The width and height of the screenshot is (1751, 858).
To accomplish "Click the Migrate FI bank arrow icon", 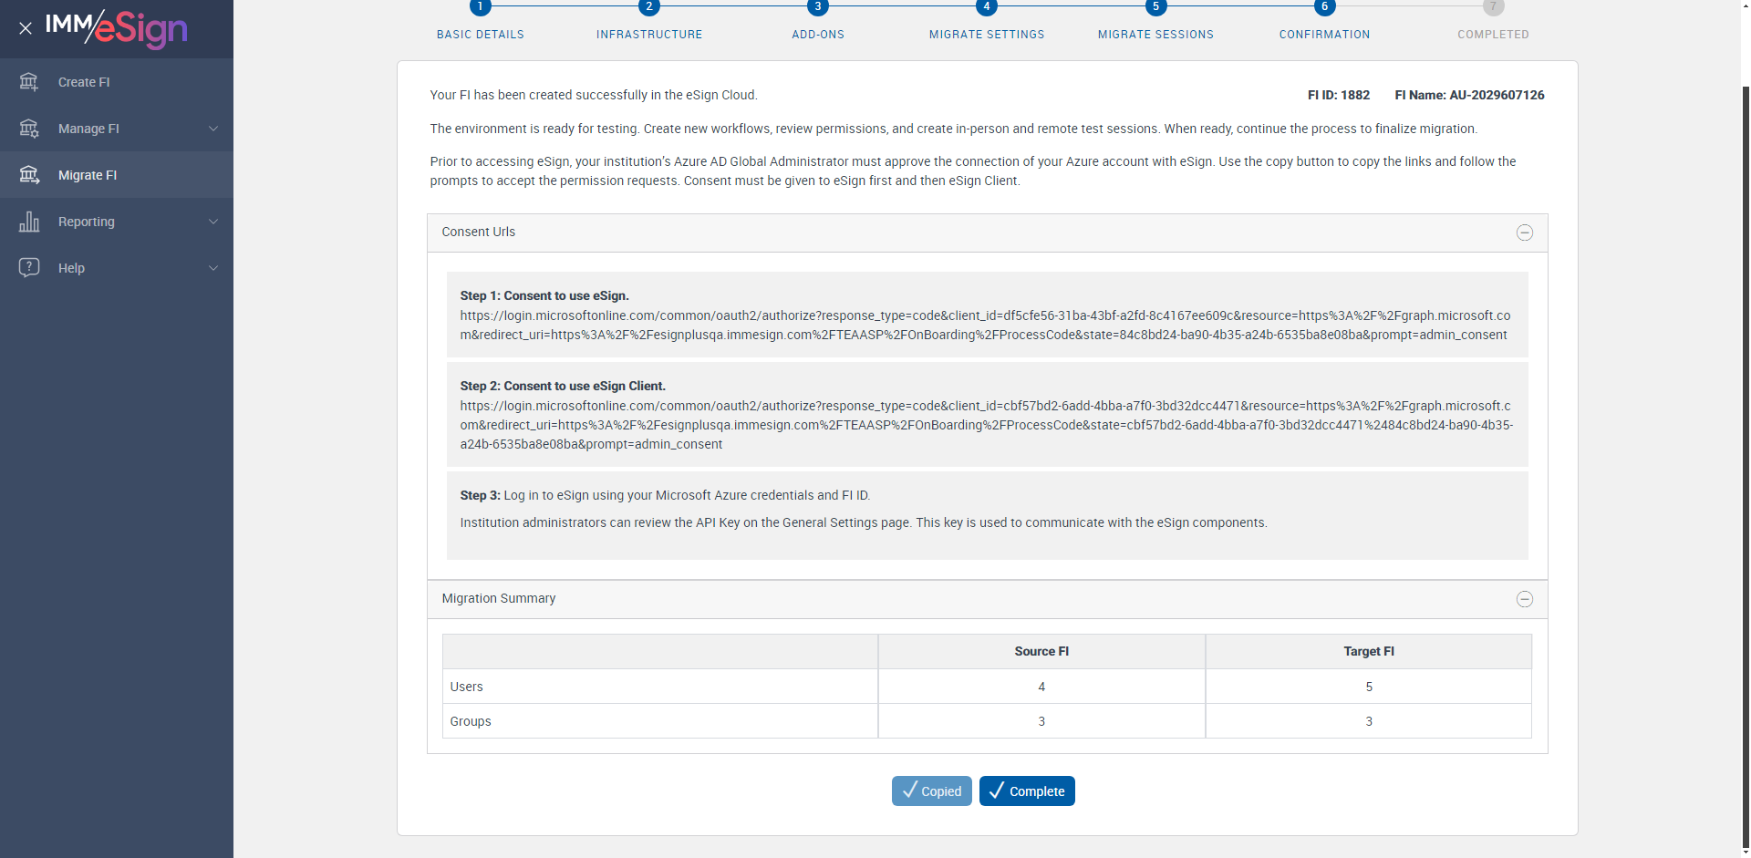I will 29,175.
